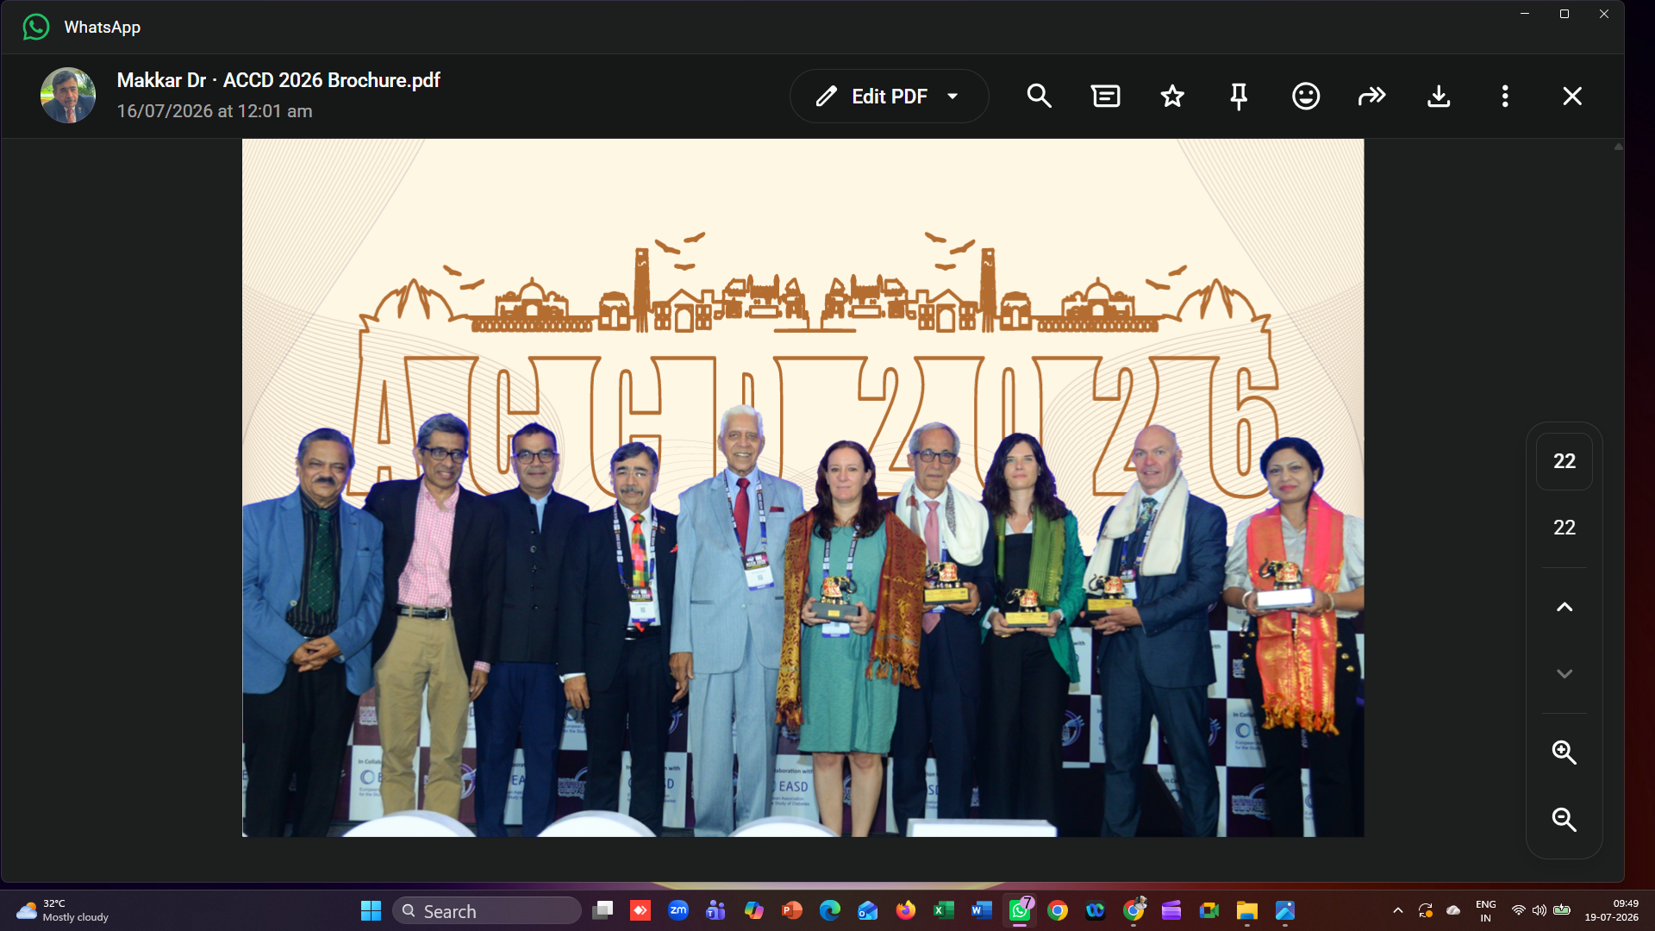Forward the PDF using the arrow icon

pos(1372,96)
